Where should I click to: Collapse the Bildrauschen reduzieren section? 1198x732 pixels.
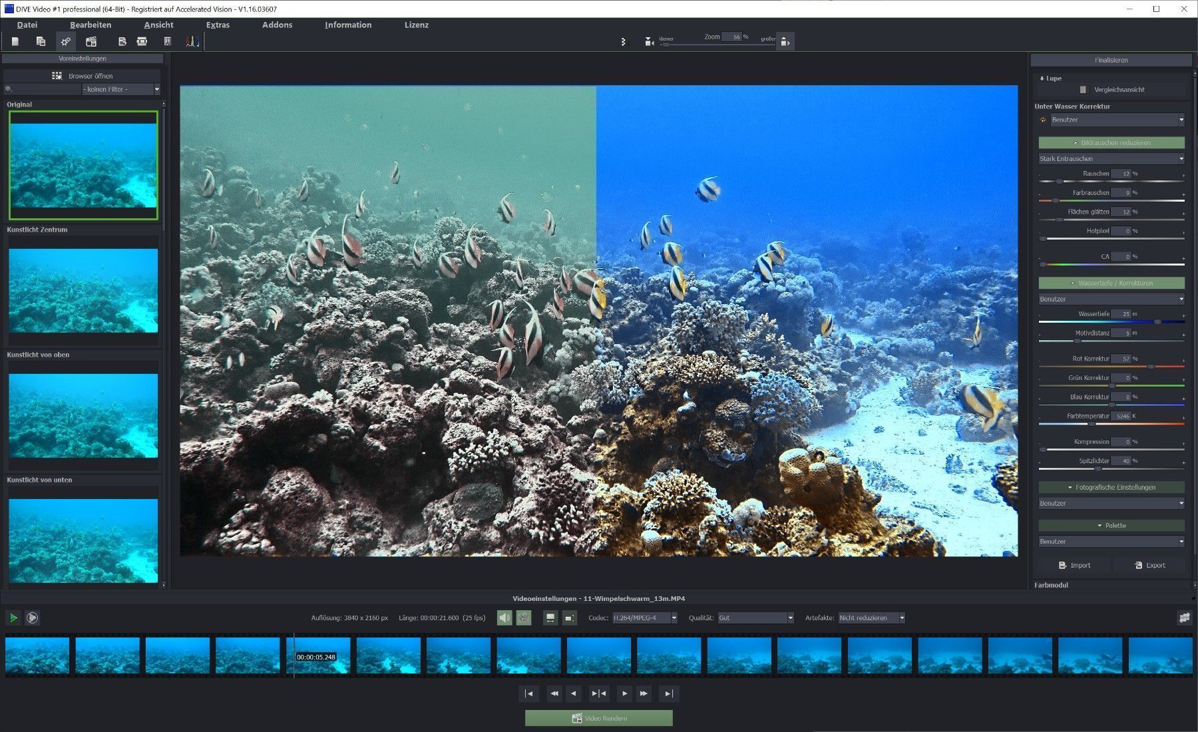1111,142
